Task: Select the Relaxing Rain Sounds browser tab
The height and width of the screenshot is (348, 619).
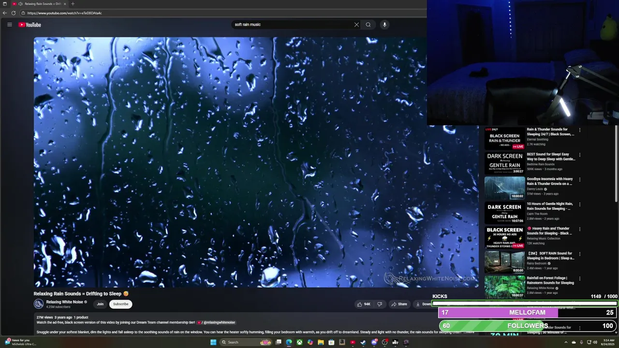Action: click(x=40, y=4)
